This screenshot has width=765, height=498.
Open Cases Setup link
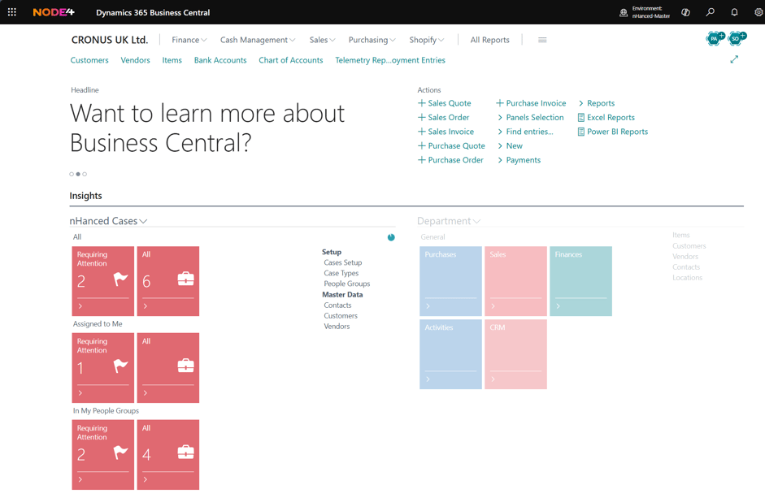[x=342, y=262]
